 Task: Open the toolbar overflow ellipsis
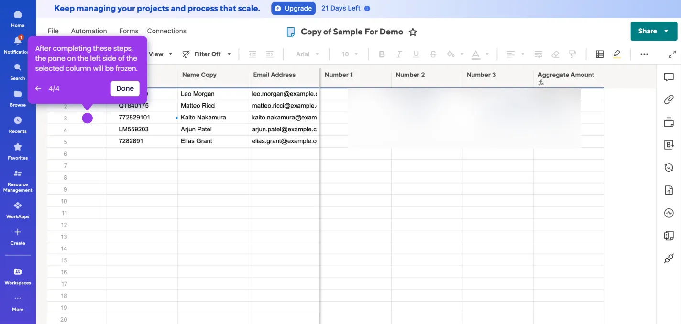[x=644, y=54]
